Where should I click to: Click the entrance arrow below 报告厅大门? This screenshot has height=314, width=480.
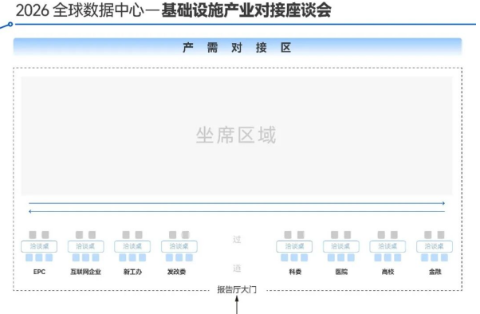point(237,304)
